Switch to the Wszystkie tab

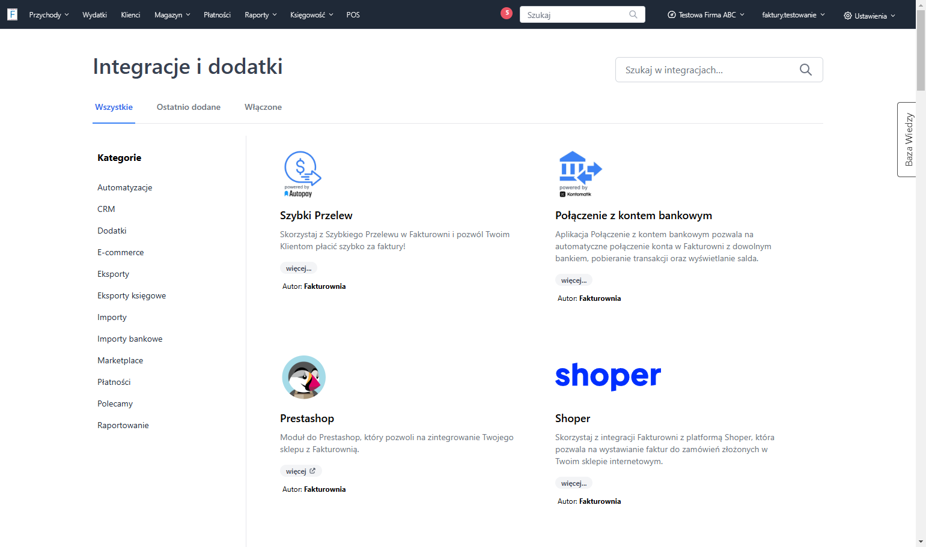point(114,107)
